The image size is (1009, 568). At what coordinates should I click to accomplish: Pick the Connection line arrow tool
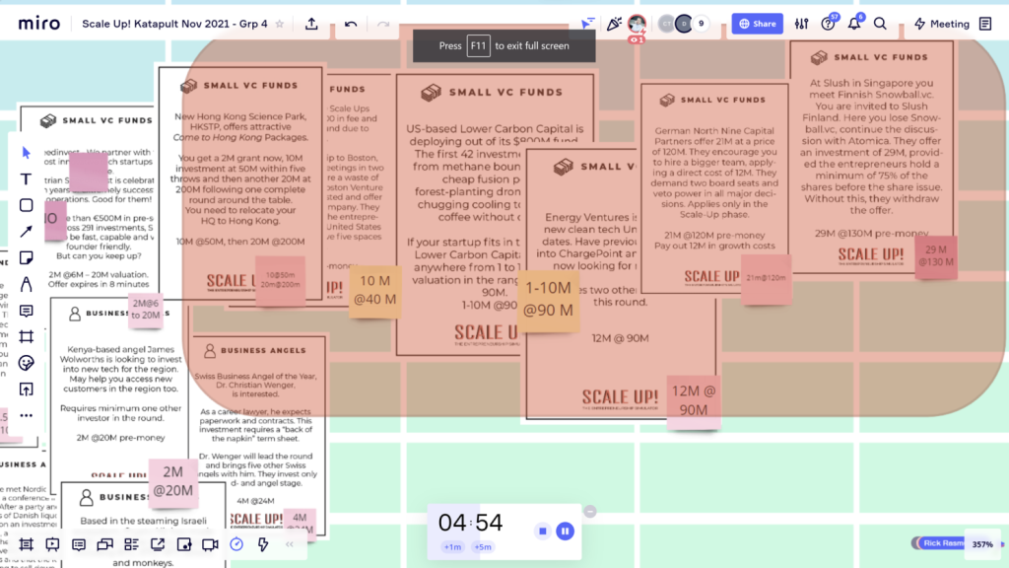coord(27,232)
